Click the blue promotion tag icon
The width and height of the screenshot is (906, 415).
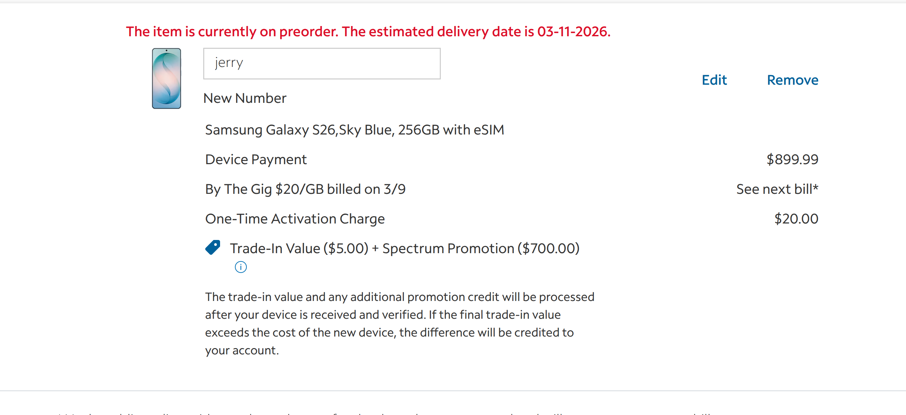[213, 247]
